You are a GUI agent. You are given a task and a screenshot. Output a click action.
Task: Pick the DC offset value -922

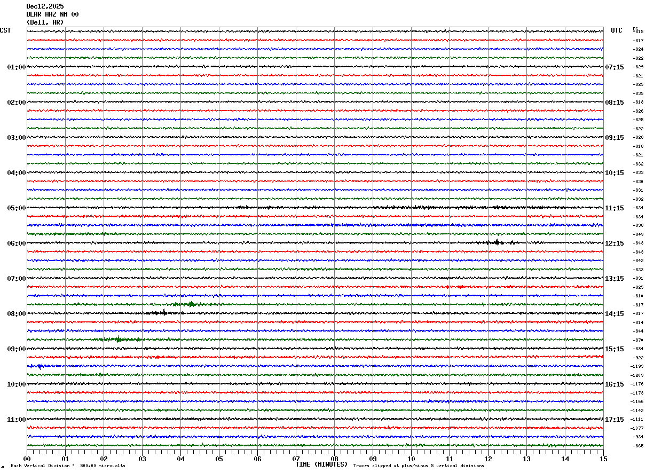[x=638, y=358]
